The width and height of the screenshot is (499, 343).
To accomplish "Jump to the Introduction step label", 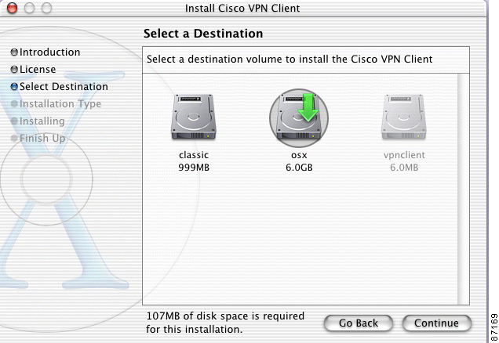I will tap(49, 52).
